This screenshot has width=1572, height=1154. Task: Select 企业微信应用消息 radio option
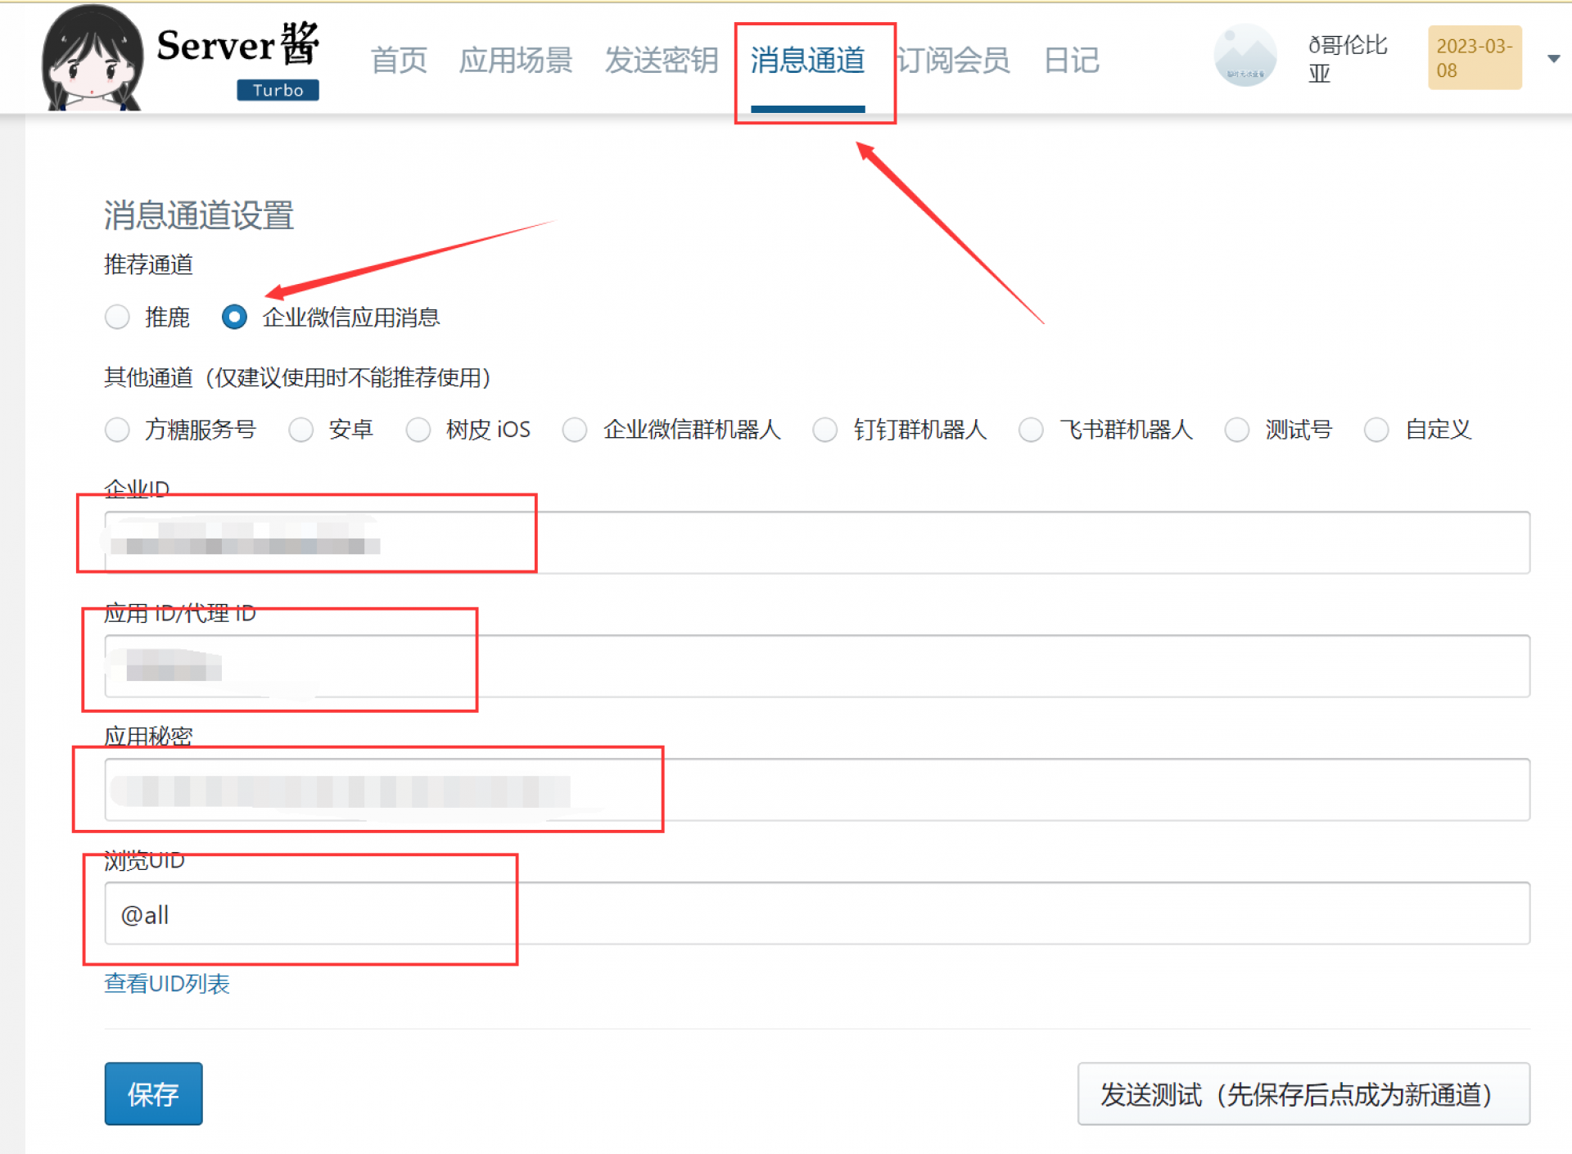(x=234, y=317)
